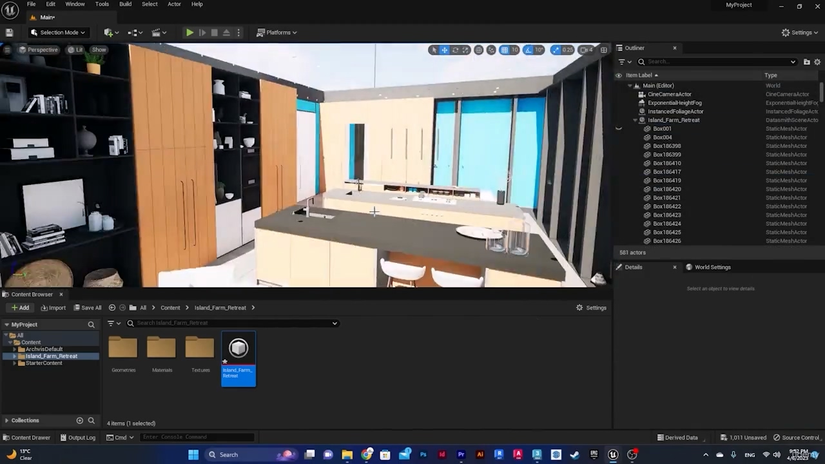Viewport: 825px width, 464px height.
Task: Open the cinematics clapperboard menu
Action: (158, 32)
